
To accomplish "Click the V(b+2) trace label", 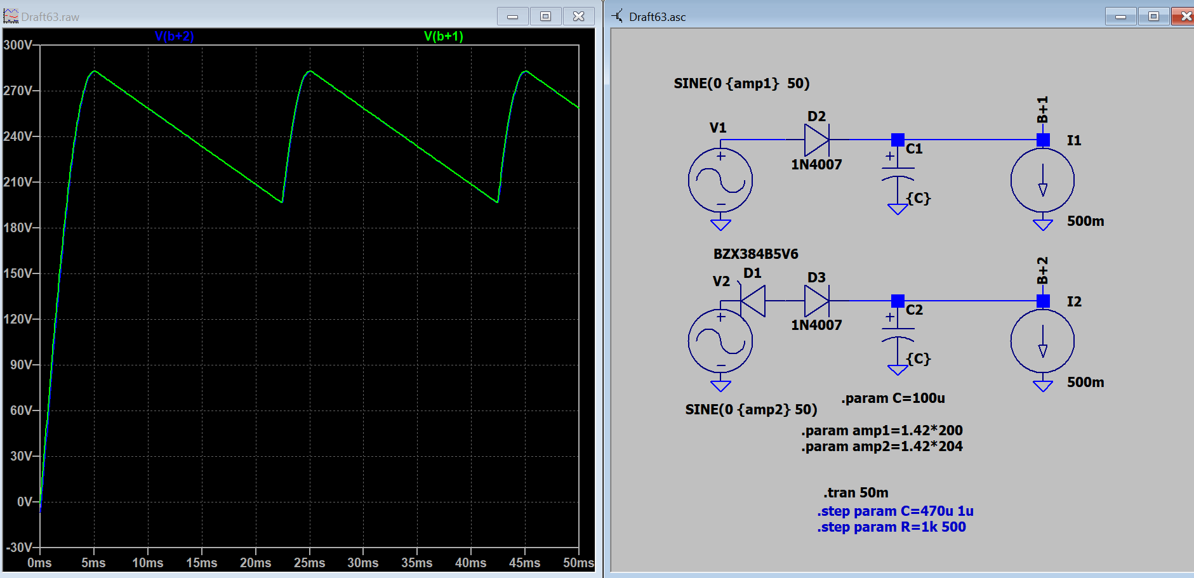I will tap(174, 36).
